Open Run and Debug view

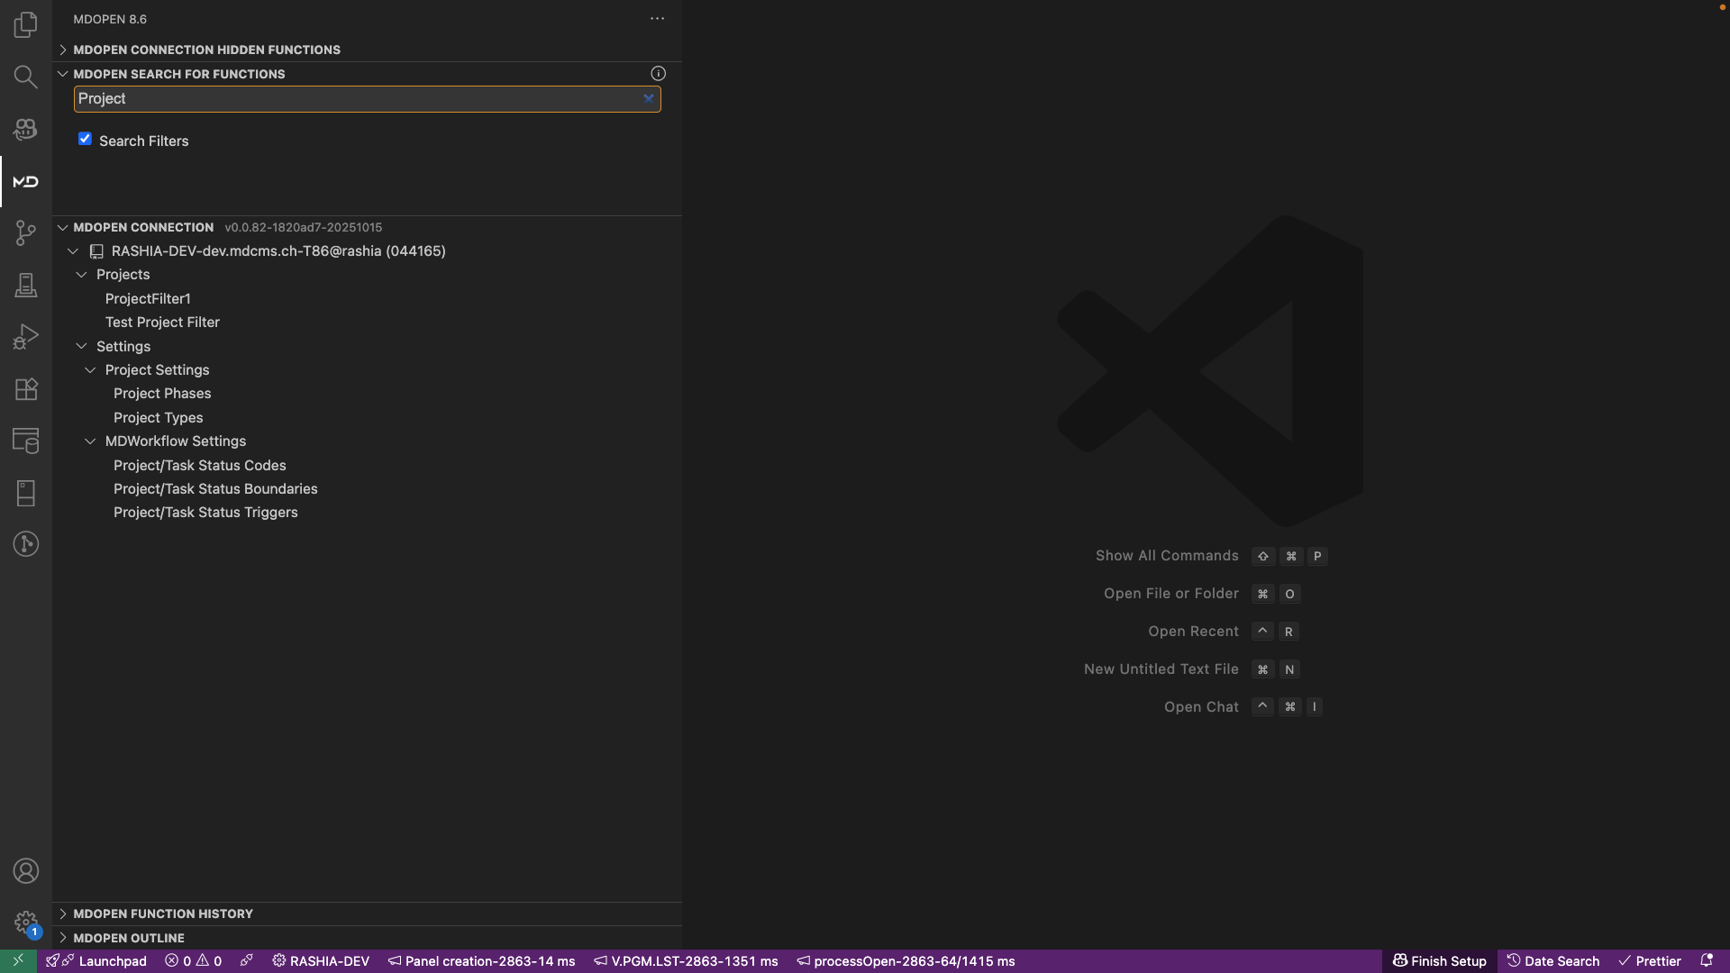point(25,337)
